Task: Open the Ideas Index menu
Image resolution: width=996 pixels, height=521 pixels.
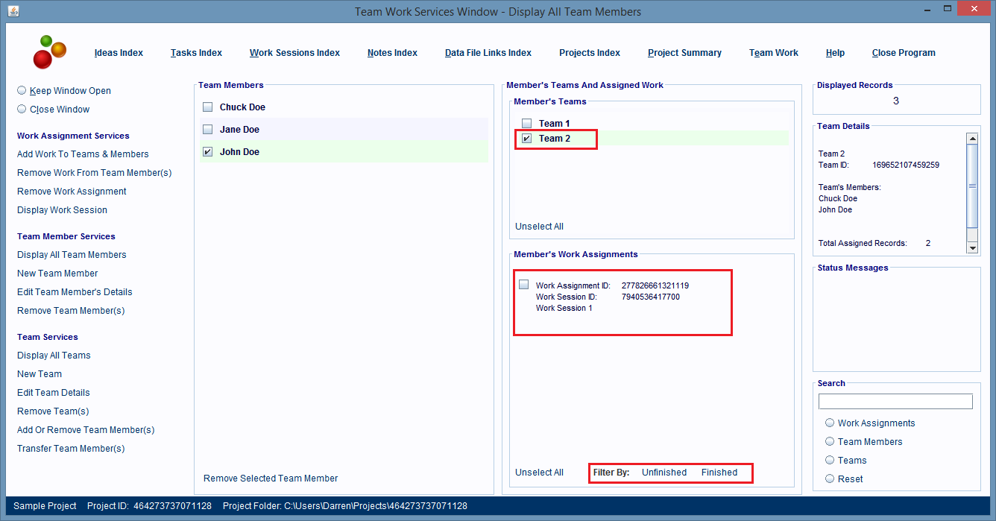Action: [x=119, y=53]
